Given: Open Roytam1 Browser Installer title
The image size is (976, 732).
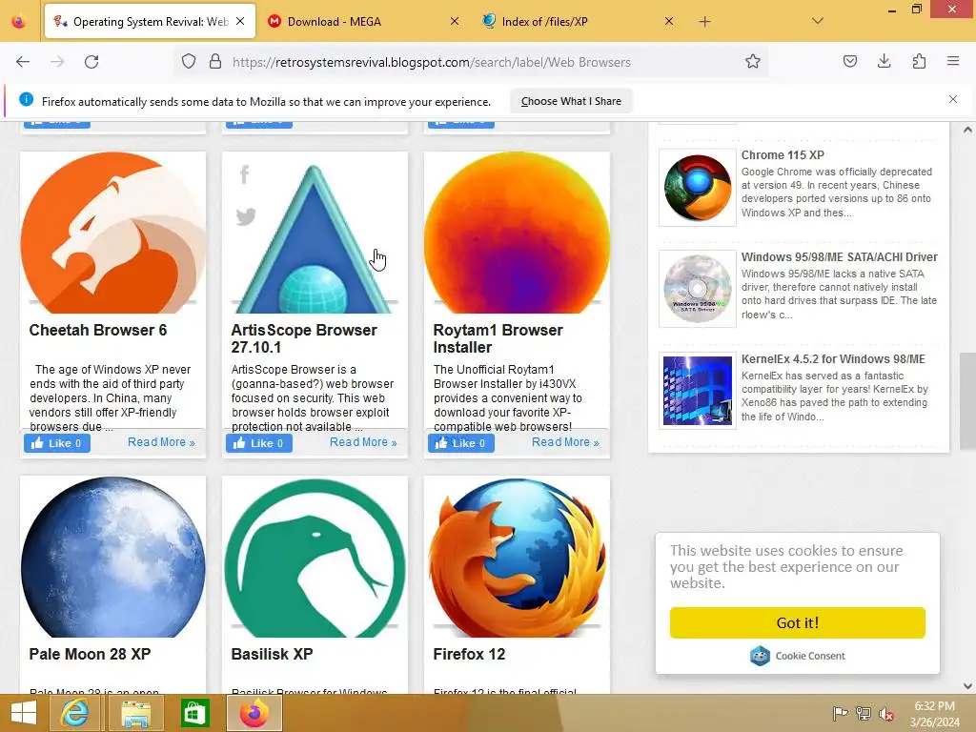Looking at the screenshot, I should [x=498, y=338].
